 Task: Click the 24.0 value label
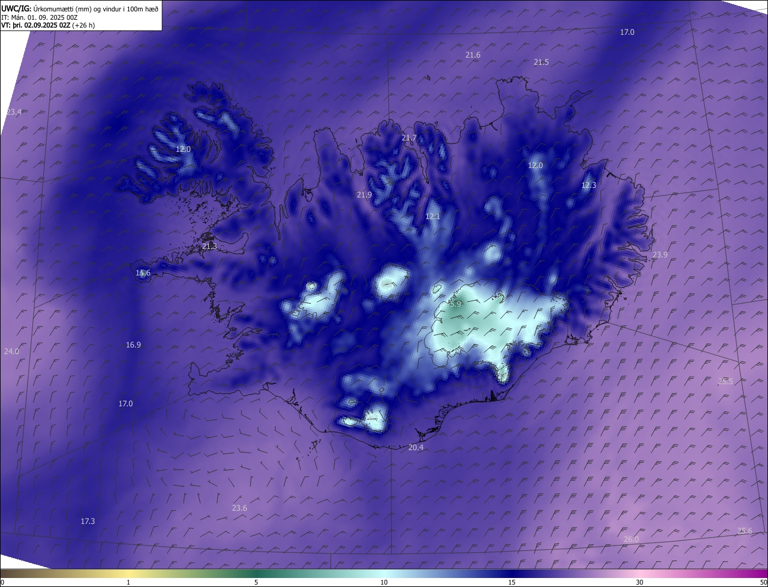pyautogui.click(x=11, y=352)
